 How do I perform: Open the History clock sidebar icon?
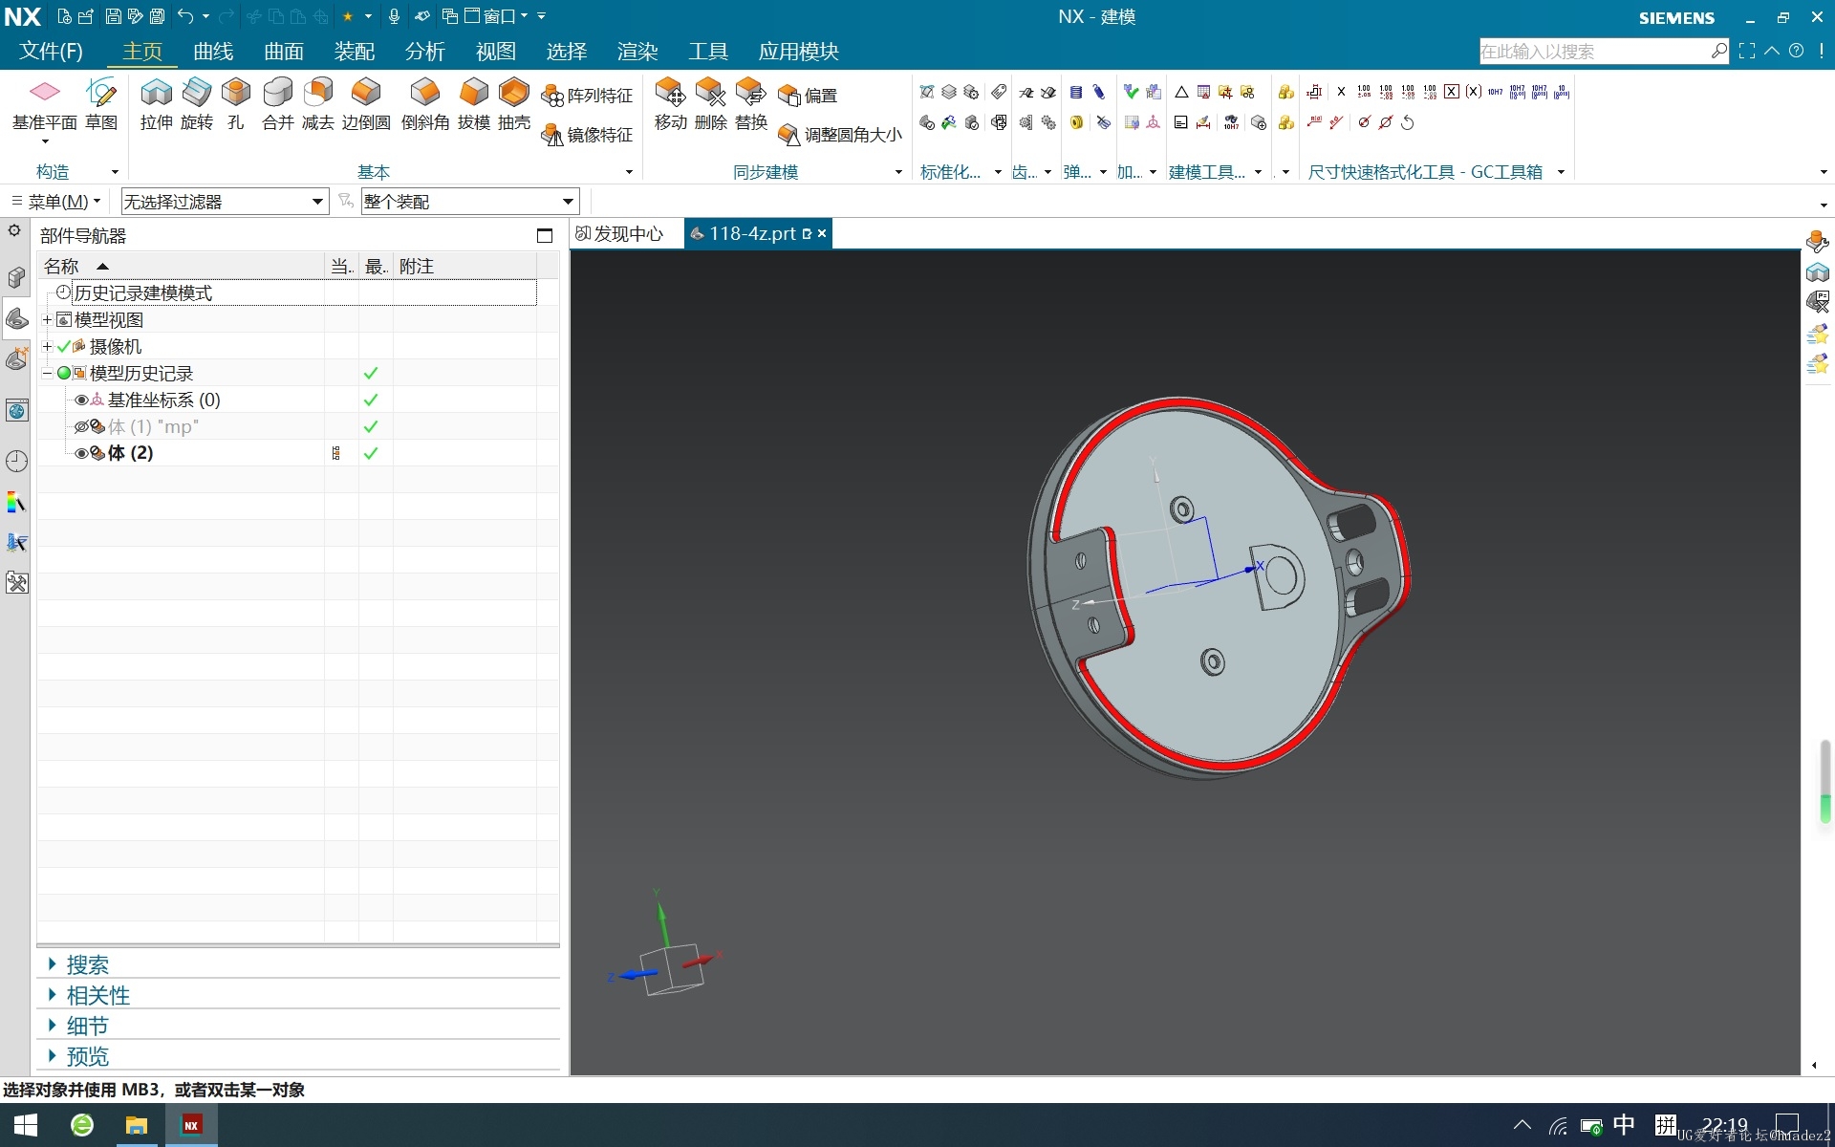tap(16, 461)
